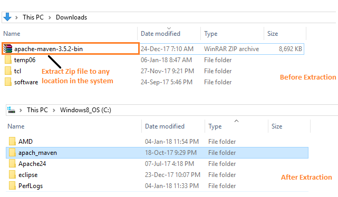This screenshot has height=197, width=338.
Task: Go to This PC in Downloads breadcrumb
Action: coord(33,17)
